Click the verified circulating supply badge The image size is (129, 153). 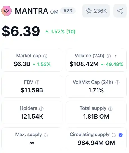pos(121,135)
